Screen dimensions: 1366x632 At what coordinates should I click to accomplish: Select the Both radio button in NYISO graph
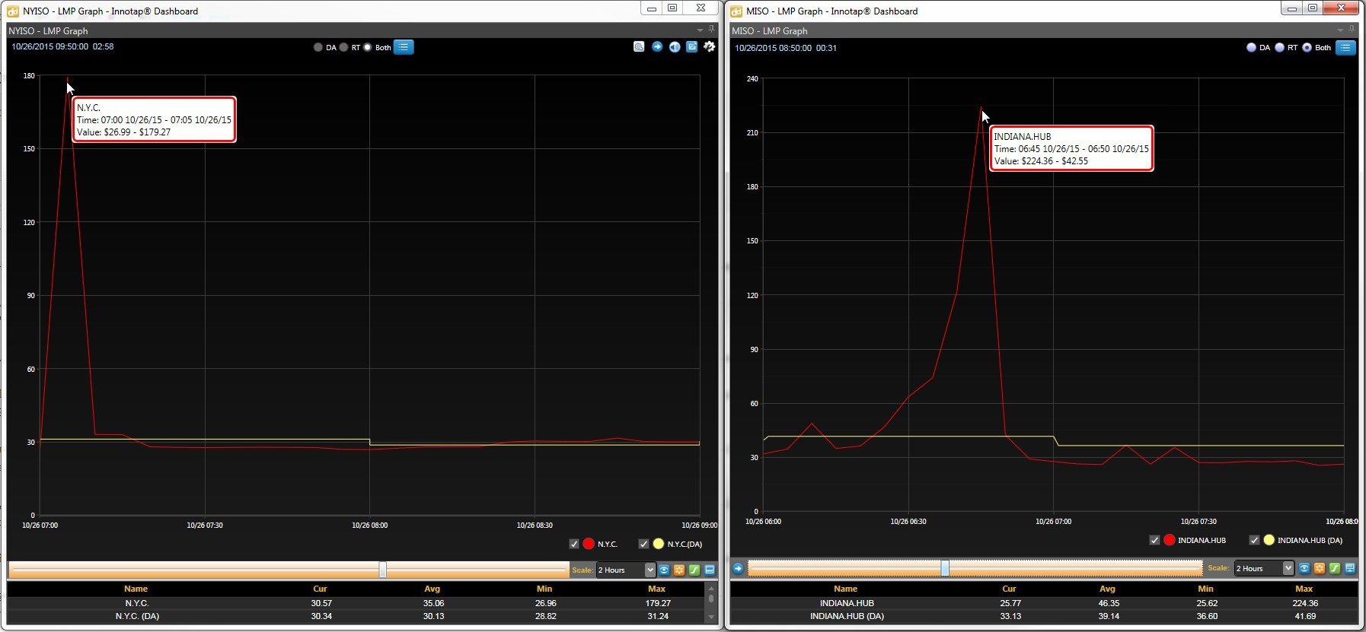(368, 47)
